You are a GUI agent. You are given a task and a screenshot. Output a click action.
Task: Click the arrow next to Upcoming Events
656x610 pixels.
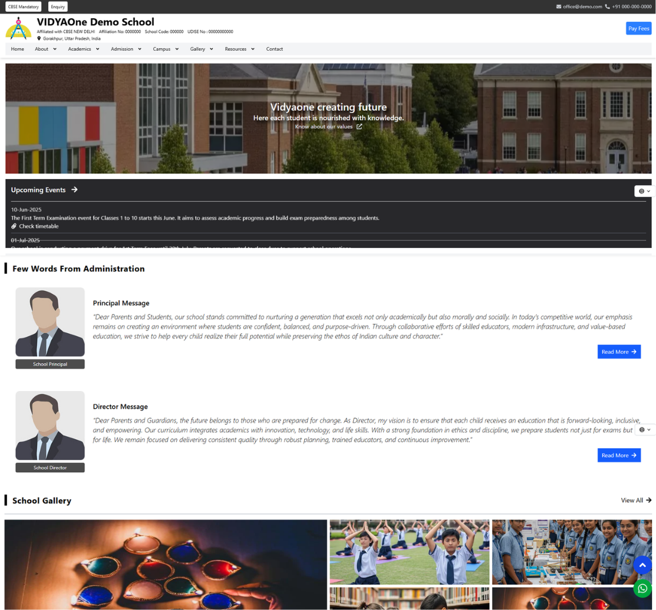click(x=74, y=190)
